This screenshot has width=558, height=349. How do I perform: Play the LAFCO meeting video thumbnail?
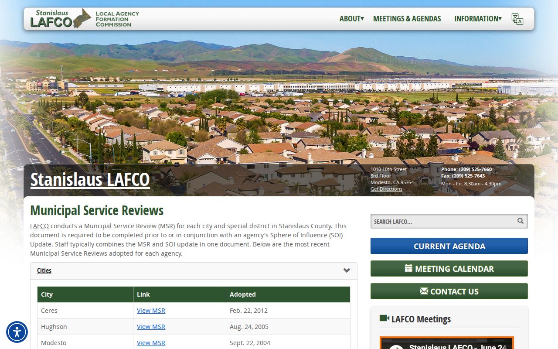click(447, 343)
